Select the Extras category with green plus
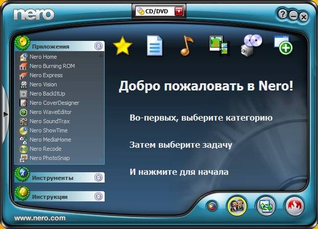The width and height of the screenshot is (318, 229). (x=283, y=45)
